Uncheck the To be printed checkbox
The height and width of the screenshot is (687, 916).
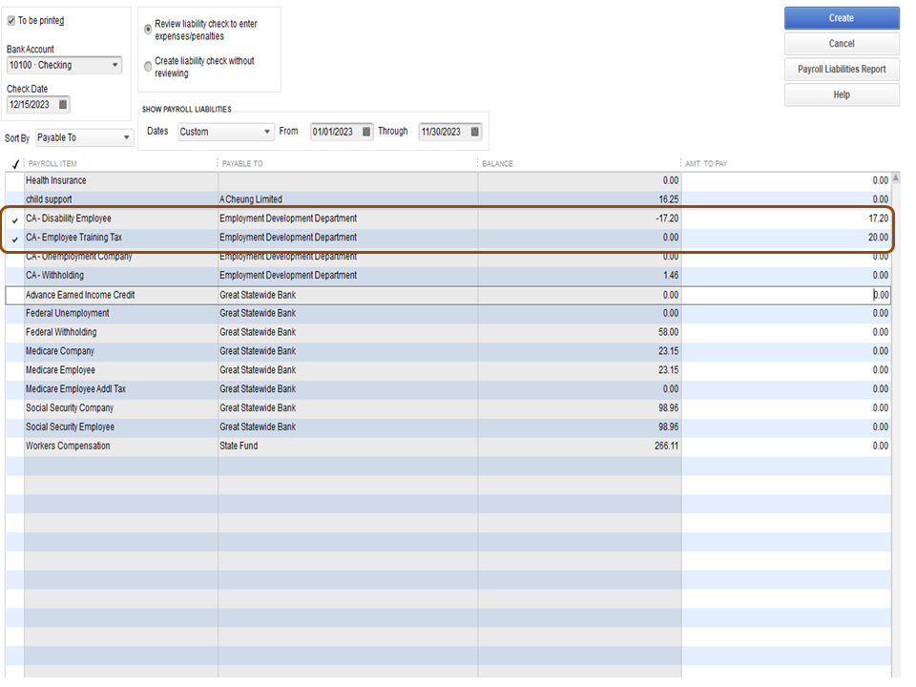pyautogui.click(x=10, y=19)
